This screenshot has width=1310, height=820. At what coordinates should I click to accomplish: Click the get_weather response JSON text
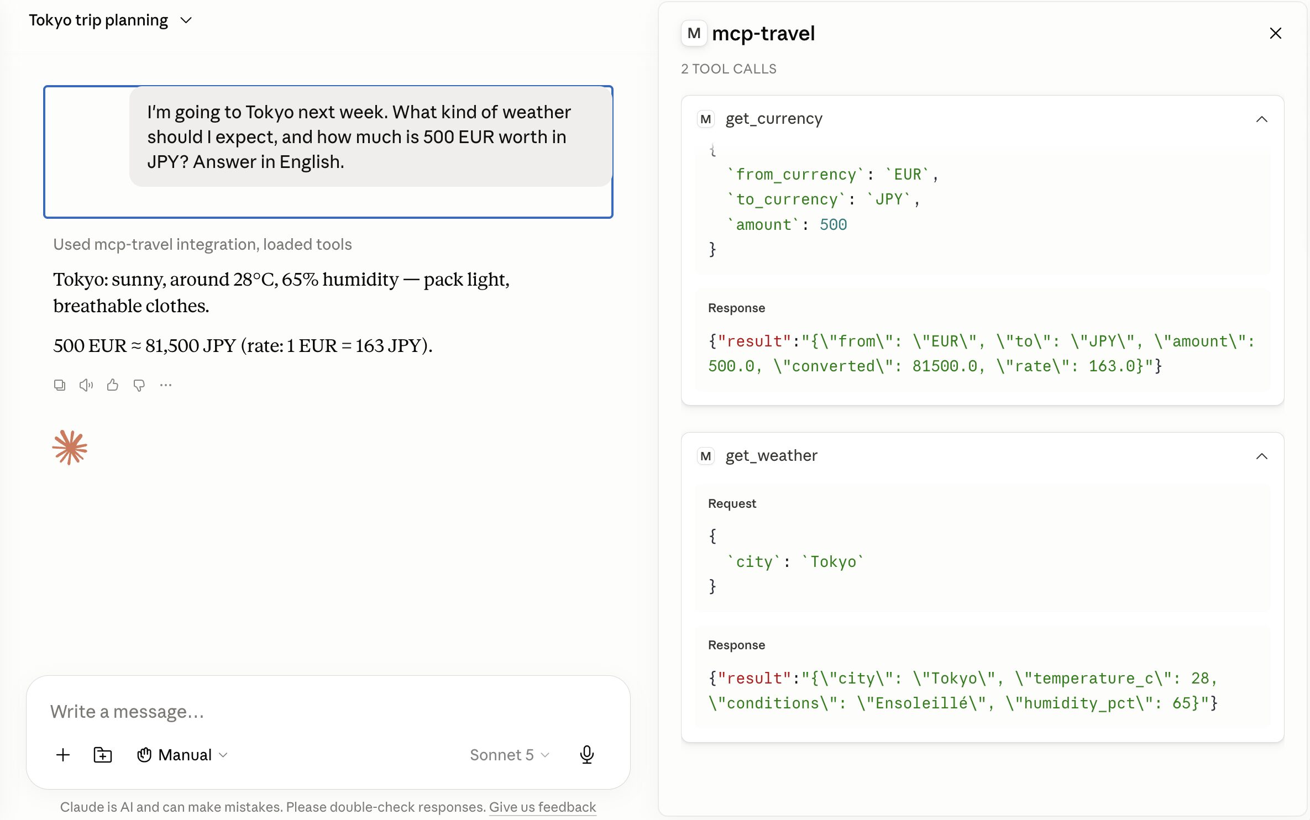coord(963,691)
